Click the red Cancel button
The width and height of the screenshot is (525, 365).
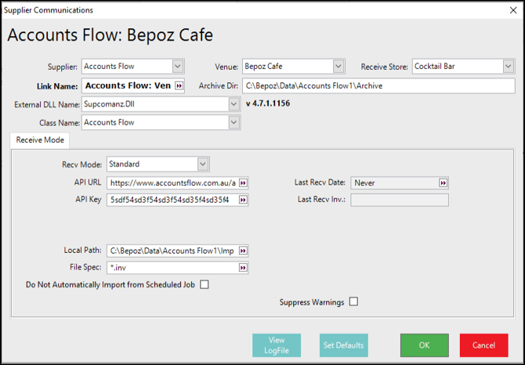pos(483,345)
